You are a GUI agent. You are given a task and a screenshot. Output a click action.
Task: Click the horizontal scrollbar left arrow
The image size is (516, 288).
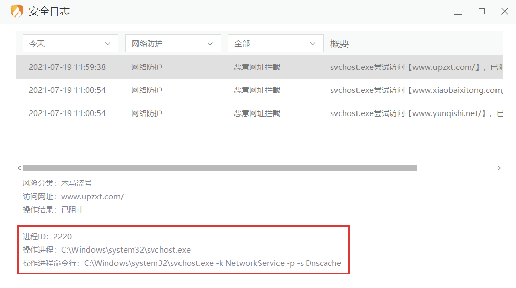click(x=19, y=168)
